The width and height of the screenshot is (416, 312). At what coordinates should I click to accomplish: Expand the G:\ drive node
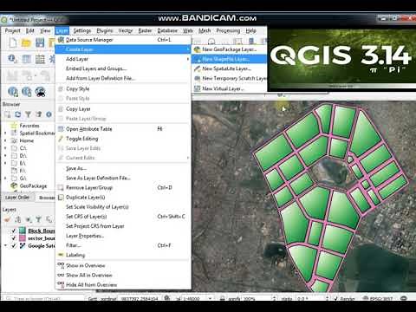(x=5, y=179)
